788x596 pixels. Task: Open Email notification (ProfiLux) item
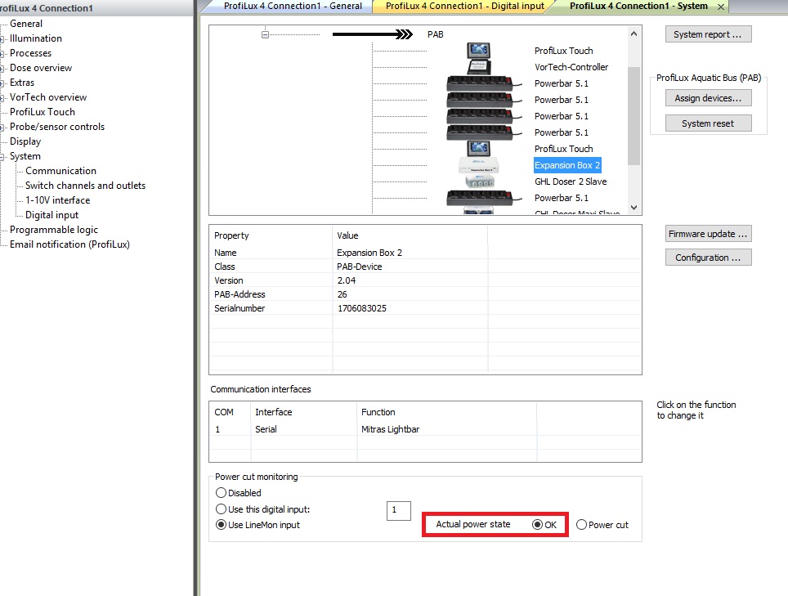[x=69, y=244]
